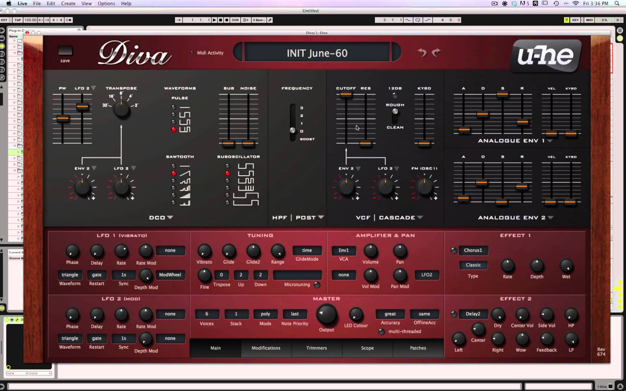This screenshot has height=391, width=626.
Task: Toggle the MIDI map mode button
Action: [x=589, y=20]
